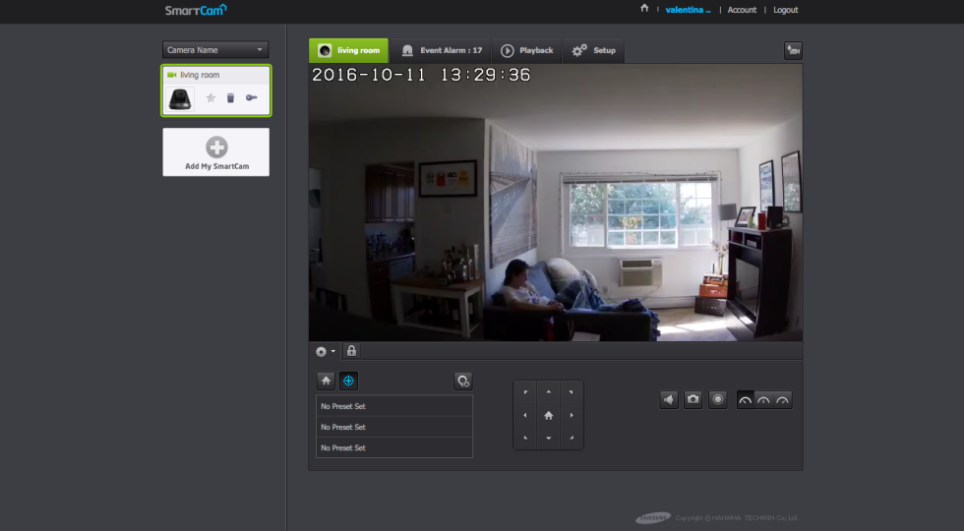The width and height of the screenshot is (964, 531).
Task: Toggle the lock icon under the video
Action: click(x=351, y=351)
